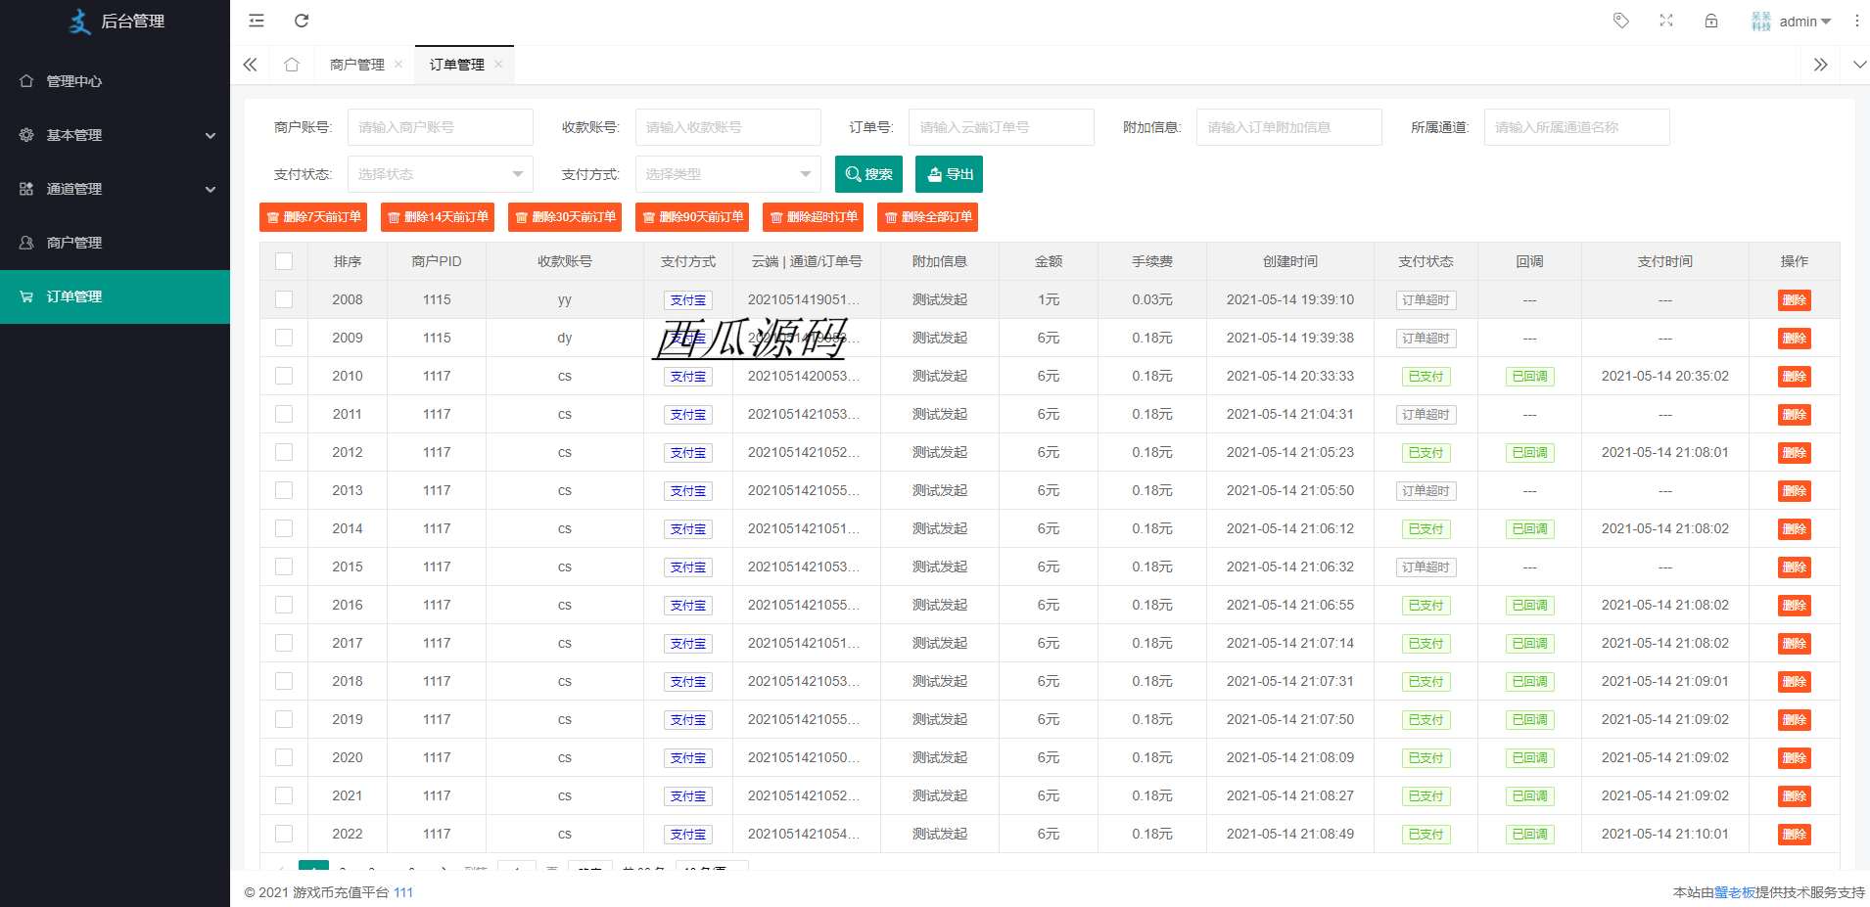Toggle fullscreen mode icon
Screen dimensions: 1870x907
coord(1666,21)
